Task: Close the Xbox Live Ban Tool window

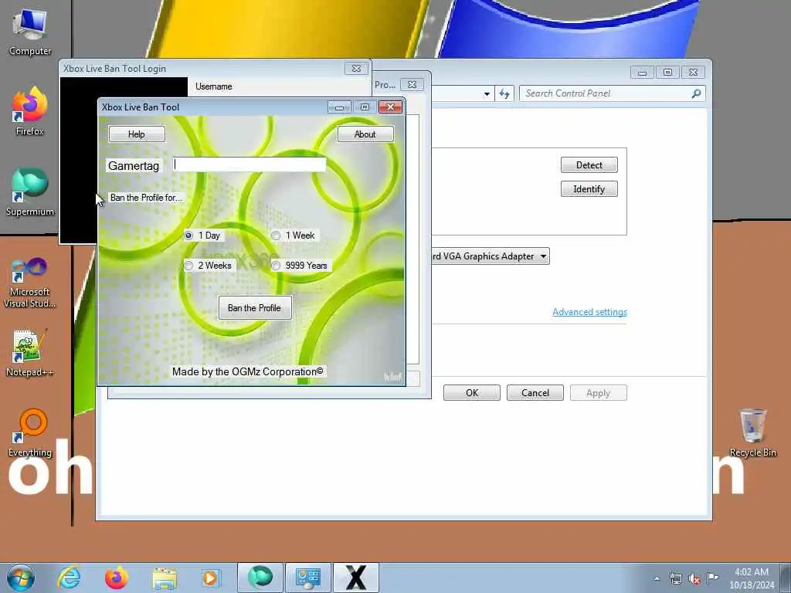Action: tap(390, 107)
